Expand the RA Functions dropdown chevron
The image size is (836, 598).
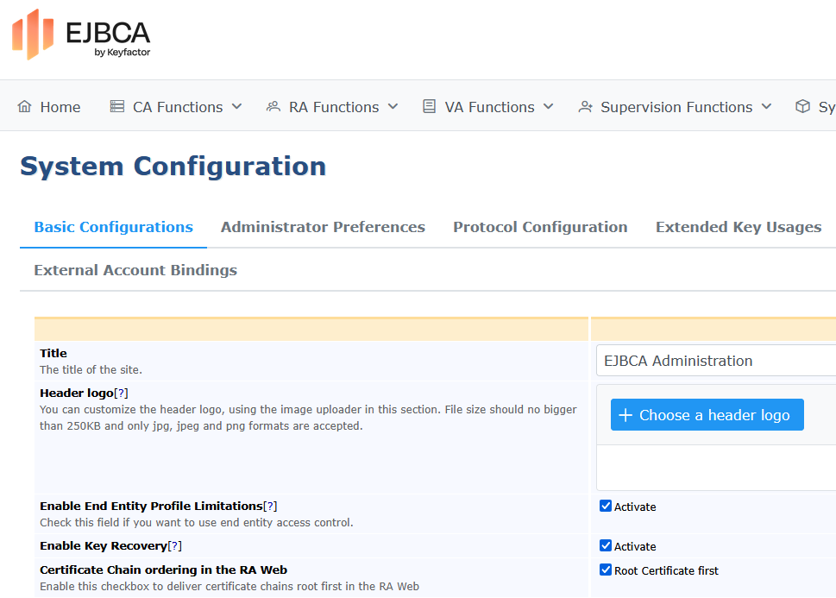click(x=393, y=107)
